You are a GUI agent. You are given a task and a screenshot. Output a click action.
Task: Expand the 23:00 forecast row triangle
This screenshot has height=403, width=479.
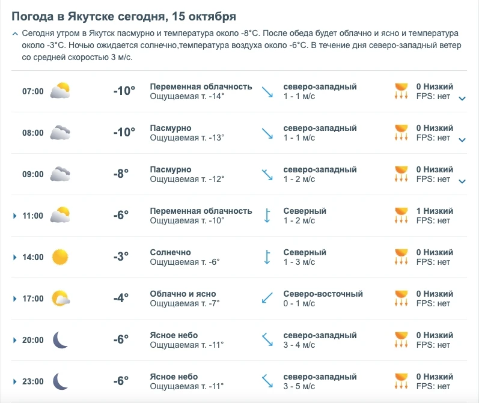tap(14, 381)
